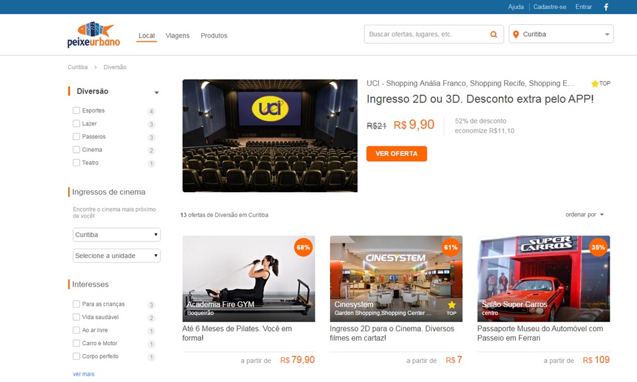Open the Ingresso 2D ou 3D offer title
The width and height of the screenshot is (637, 382).
pyautogui.click(x=480, y=99)
